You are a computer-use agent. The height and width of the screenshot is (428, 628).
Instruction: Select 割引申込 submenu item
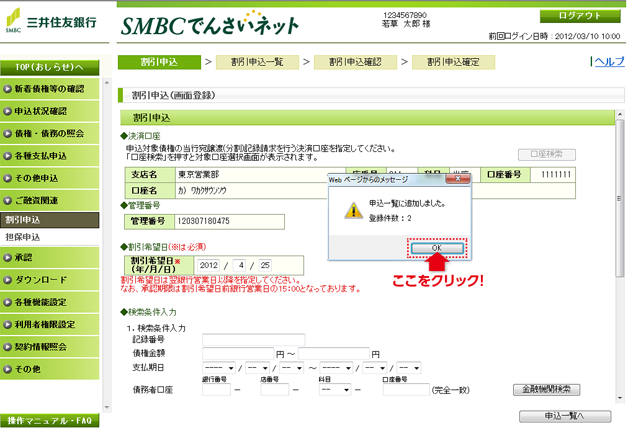pyautogui.click(x=50, y=220)
